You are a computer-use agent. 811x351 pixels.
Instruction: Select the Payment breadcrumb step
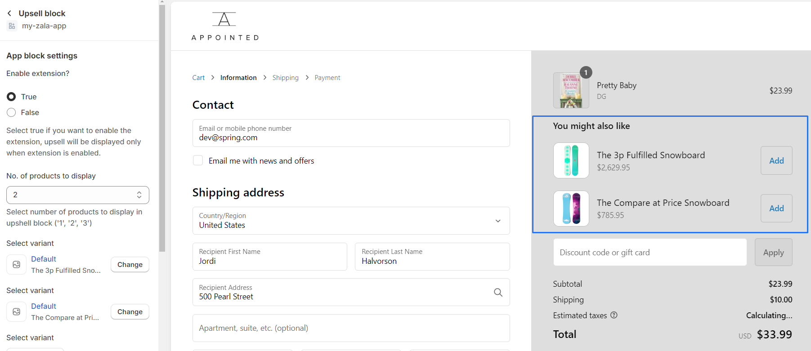click(327, 77)
